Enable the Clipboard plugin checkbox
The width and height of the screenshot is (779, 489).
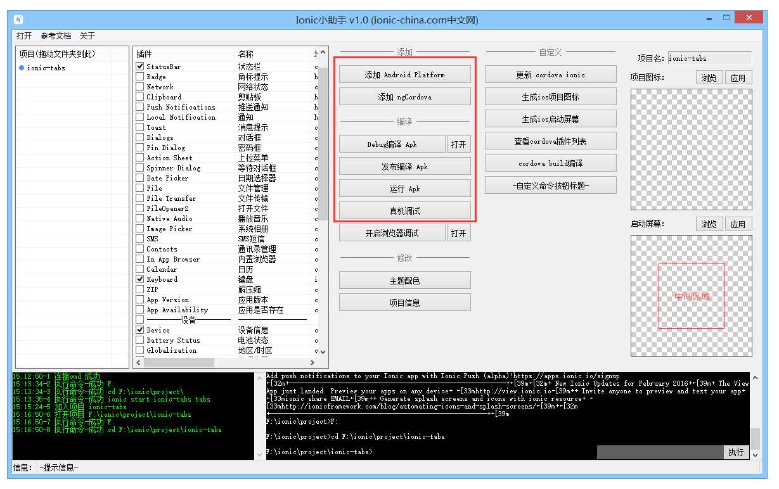(140, 97)
